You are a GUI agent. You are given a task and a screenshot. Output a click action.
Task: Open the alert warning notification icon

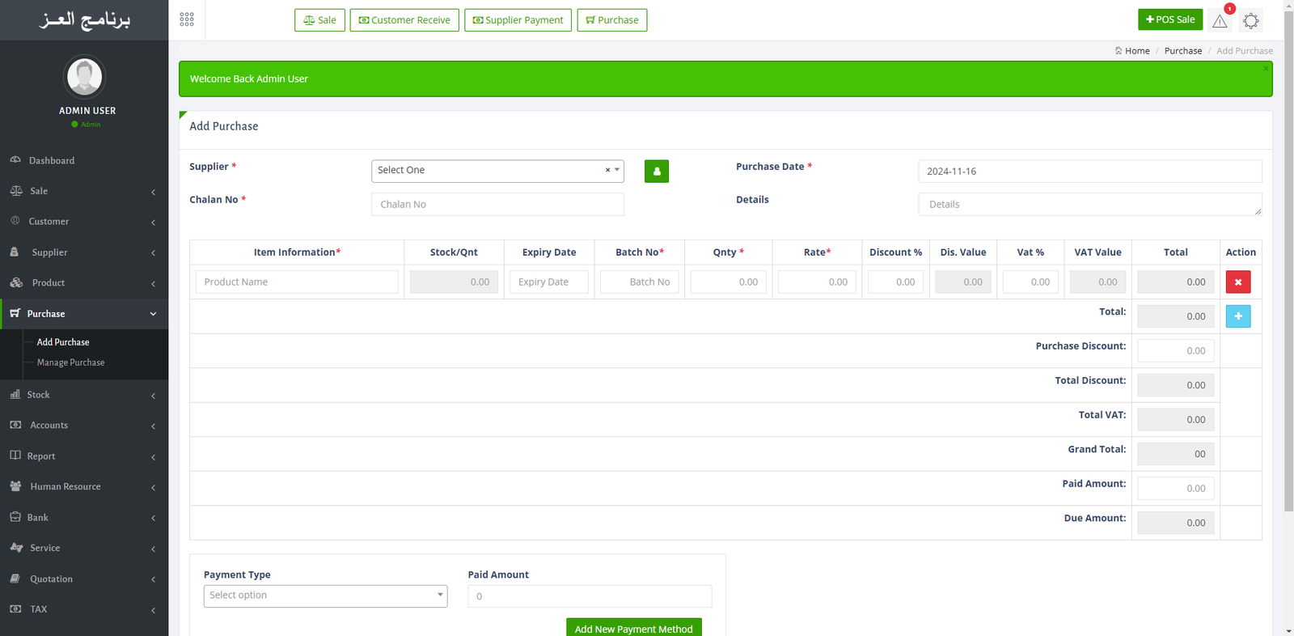(1220, 21)
